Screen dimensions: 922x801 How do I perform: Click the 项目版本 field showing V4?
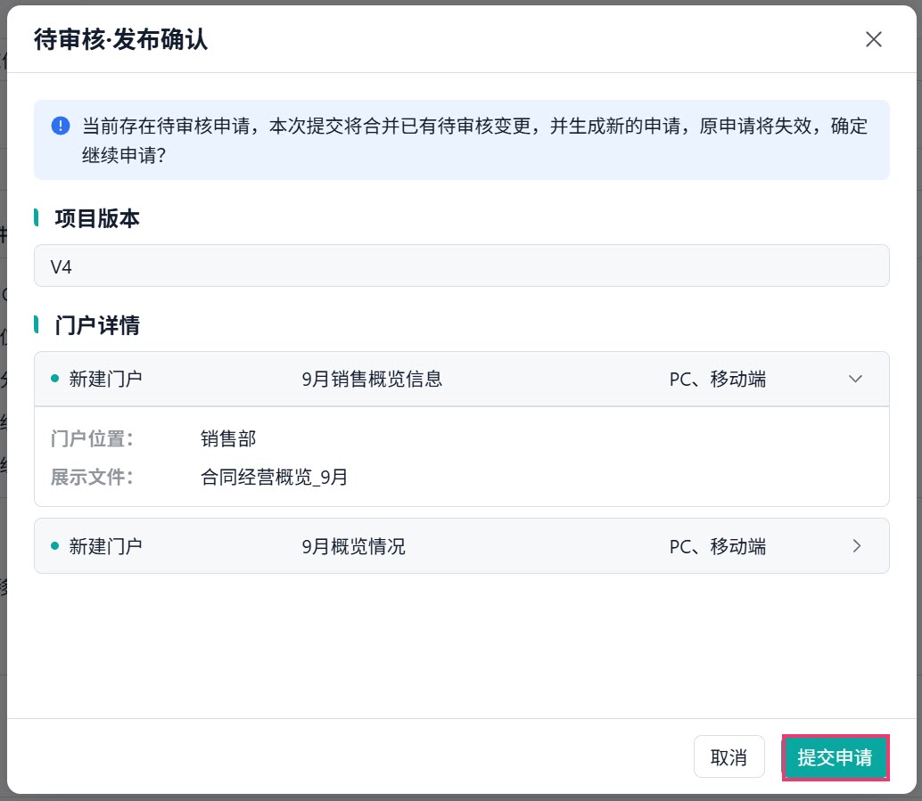point(462,266)
